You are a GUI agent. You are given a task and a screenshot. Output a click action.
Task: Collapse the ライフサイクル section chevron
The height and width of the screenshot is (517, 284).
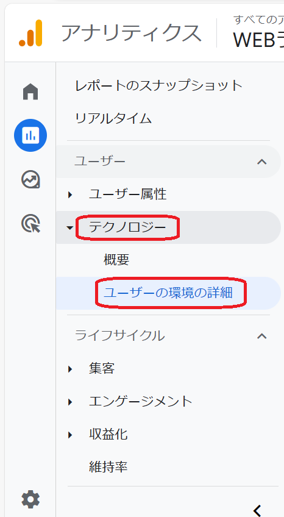pyautogui.click(x=262, y=336)
